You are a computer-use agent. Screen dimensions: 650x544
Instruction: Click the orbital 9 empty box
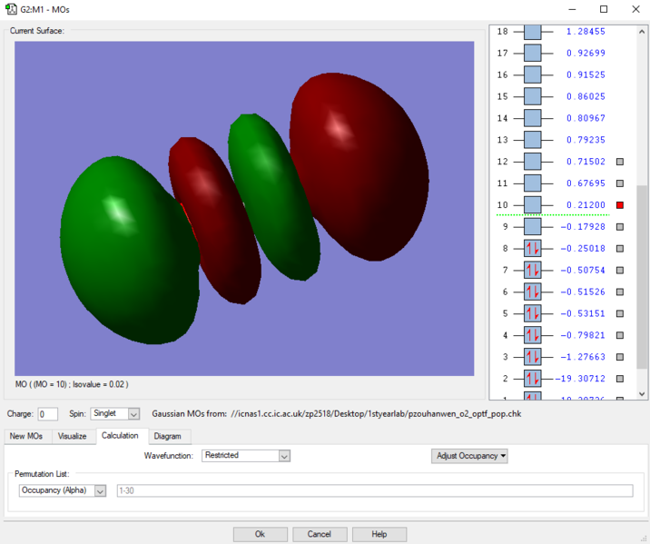point(532,227)
